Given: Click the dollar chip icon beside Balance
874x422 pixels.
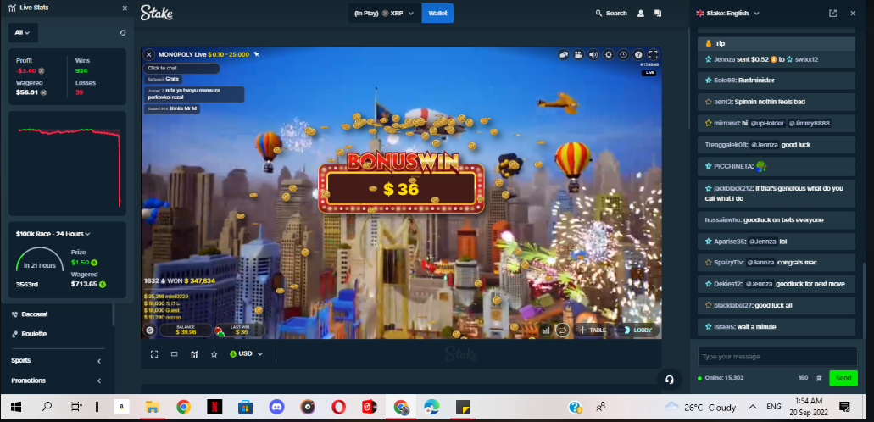Looking at the screenshot, I should point(150,330).
